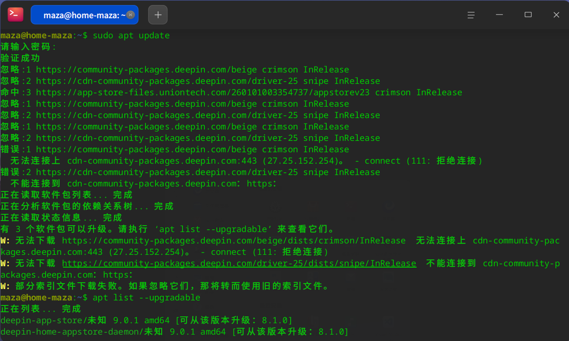This screenshot has height=341, width=569.
Task: Open a new terminal tab with plus button
Action: coord(158,15)
